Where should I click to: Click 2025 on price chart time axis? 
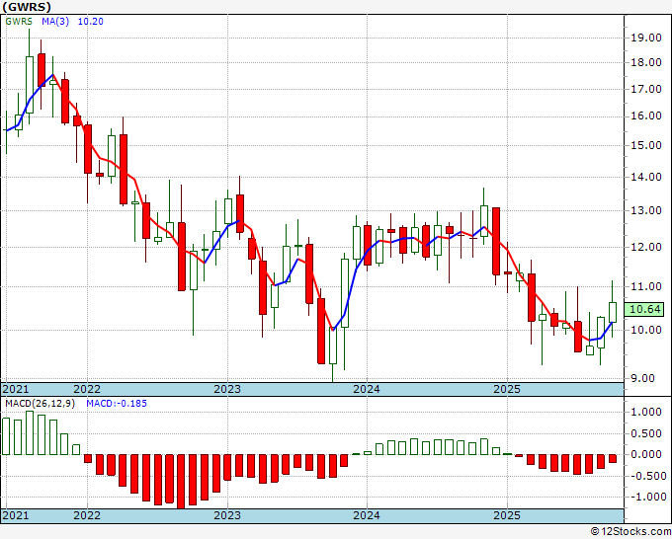pos(507,389)
